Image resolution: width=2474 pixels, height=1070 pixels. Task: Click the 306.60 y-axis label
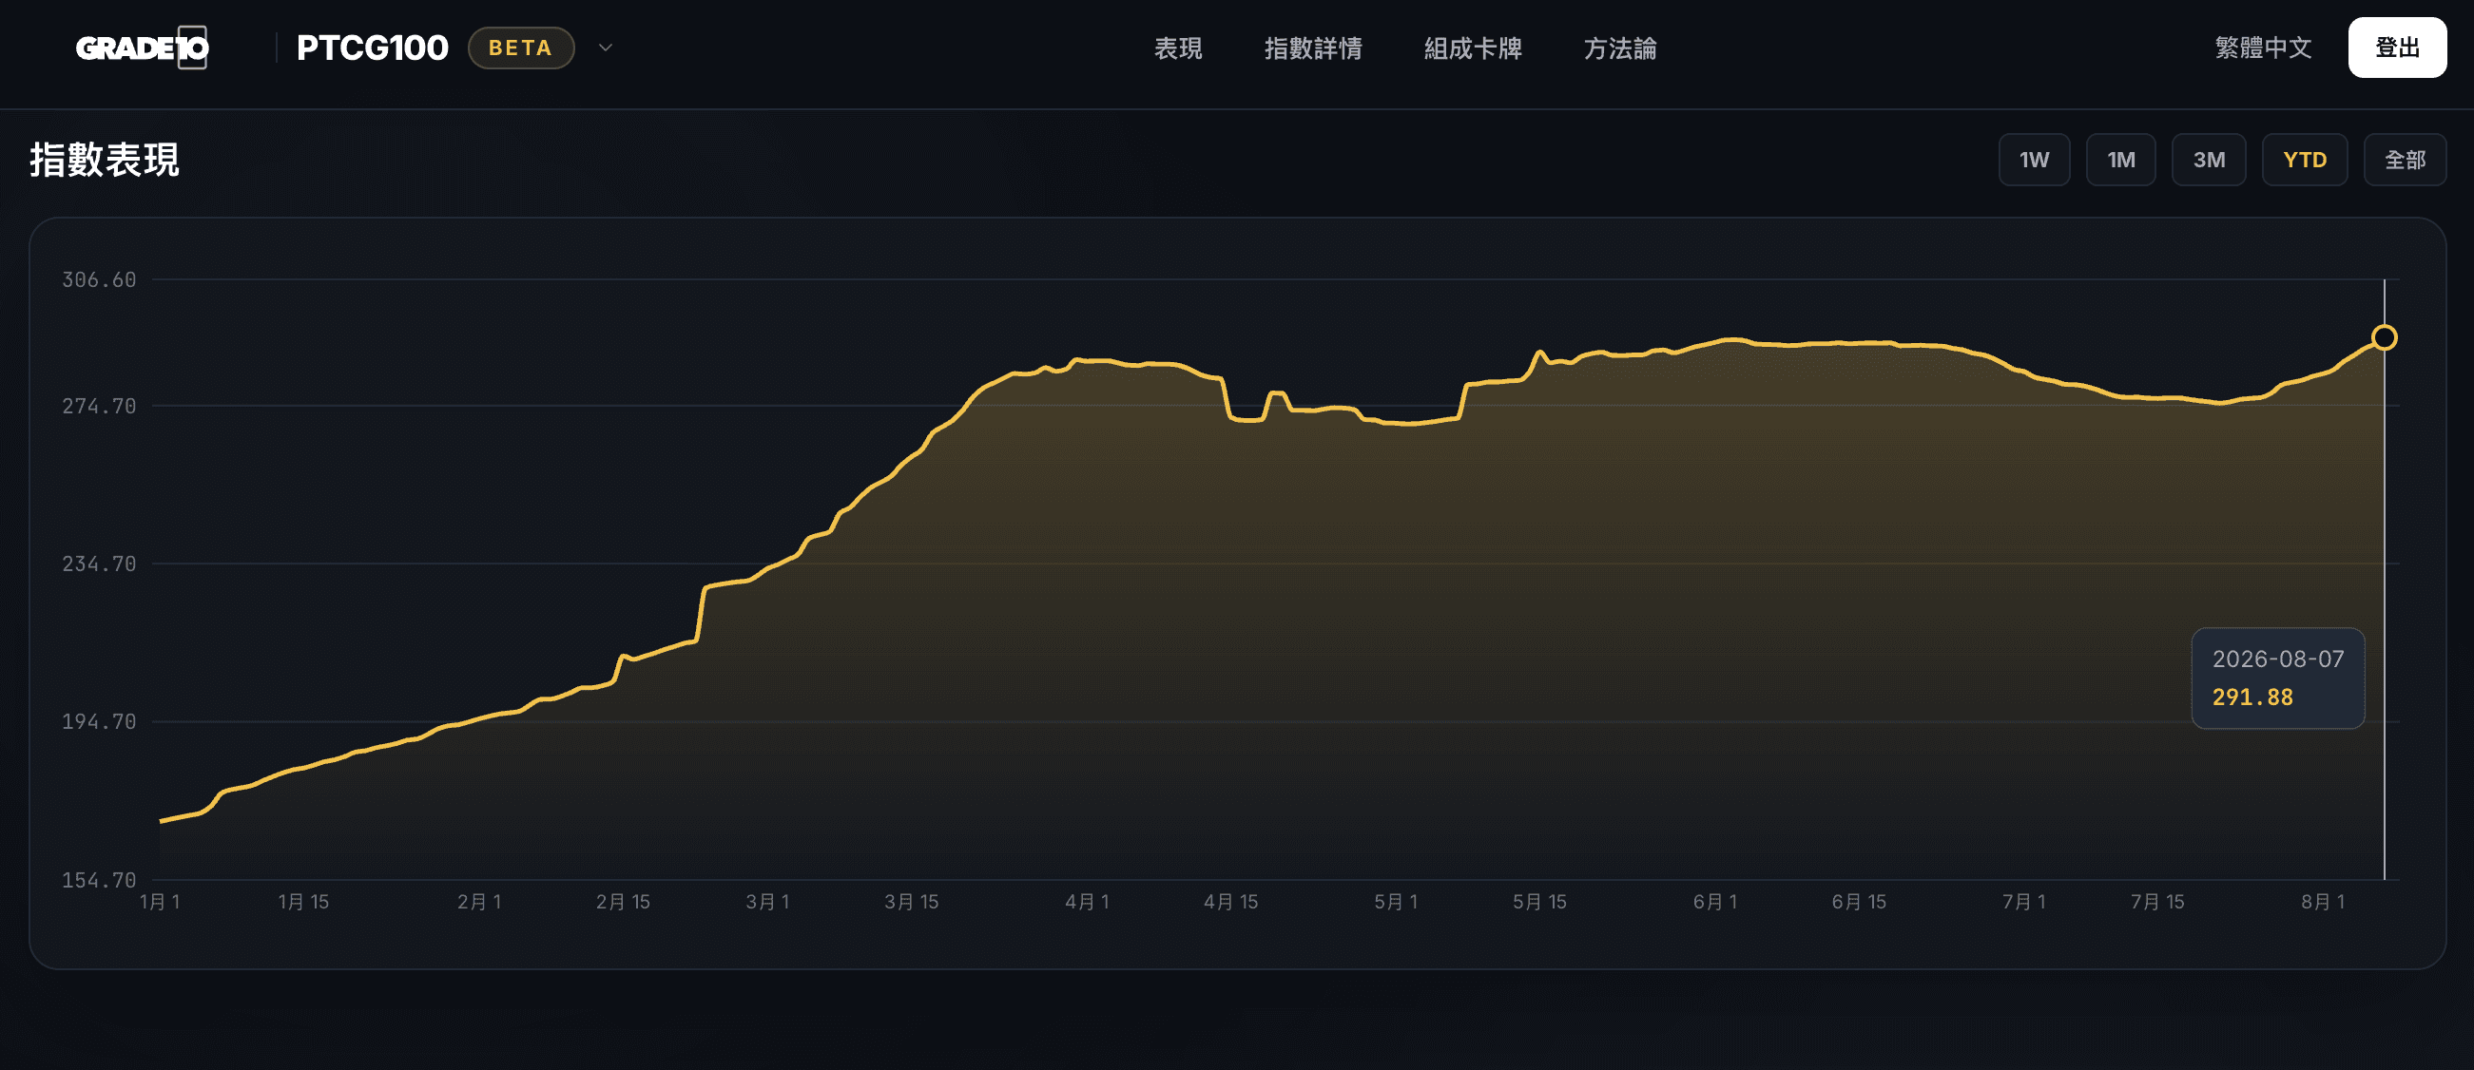[x=99, y=280]
